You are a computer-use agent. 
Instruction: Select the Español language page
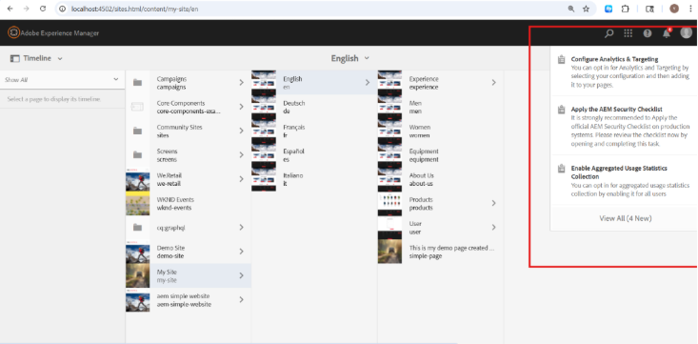pos(314,154)
